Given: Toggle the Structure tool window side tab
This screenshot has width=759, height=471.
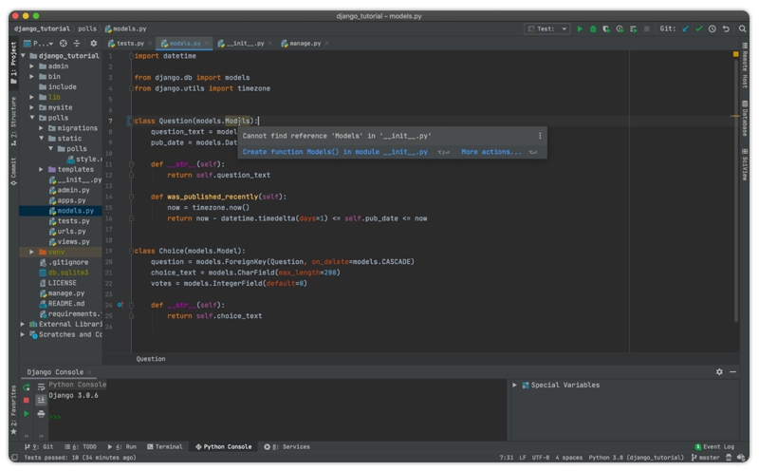Looking at the screenshot, I should tap(13, 118).
